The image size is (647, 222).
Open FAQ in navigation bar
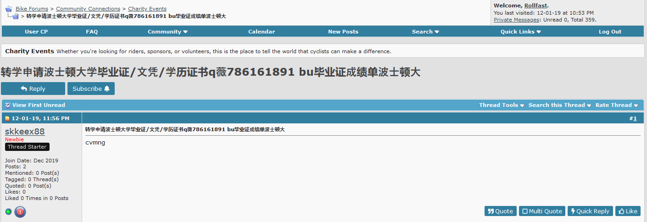pos(92,32)
